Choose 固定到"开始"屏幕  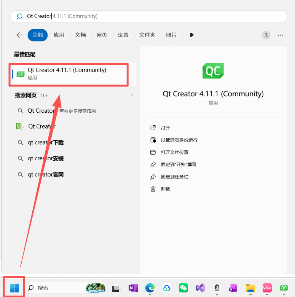[173, 164]
